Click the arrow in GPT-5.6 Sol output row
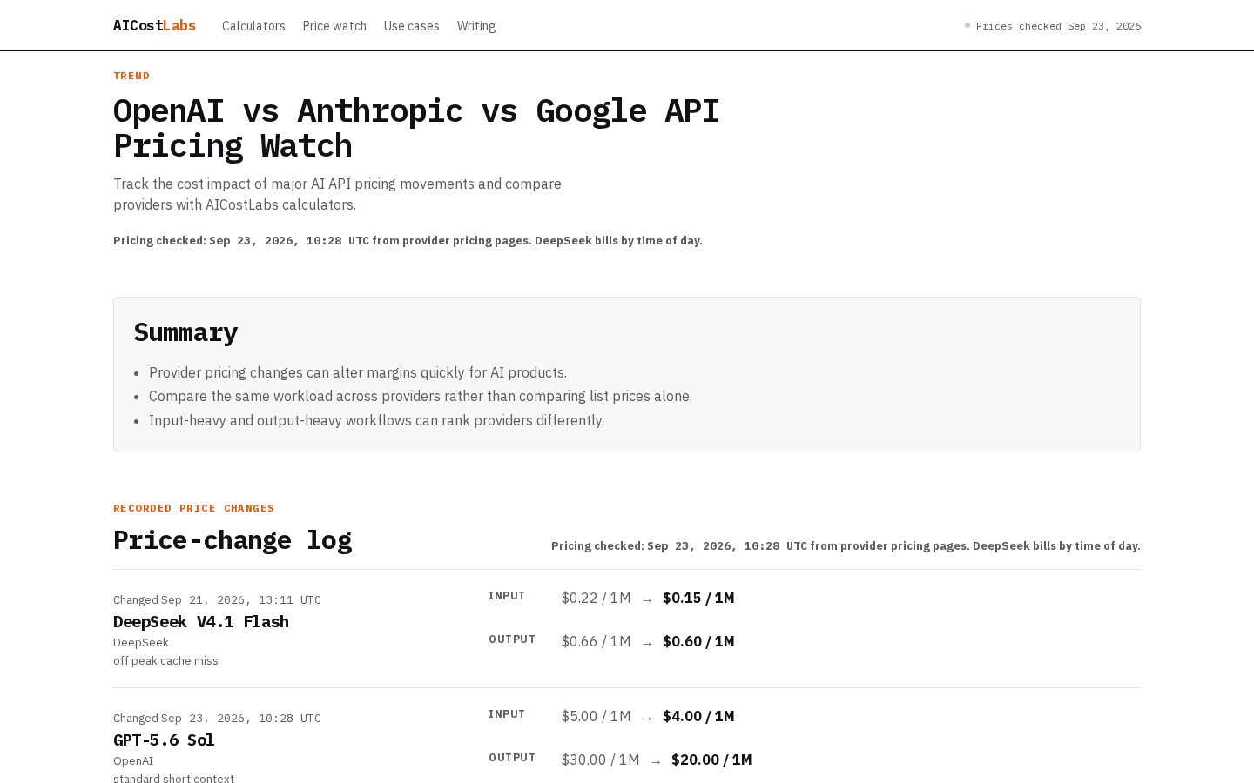Viewport: 1254px width, 783px height. (656, 761)
